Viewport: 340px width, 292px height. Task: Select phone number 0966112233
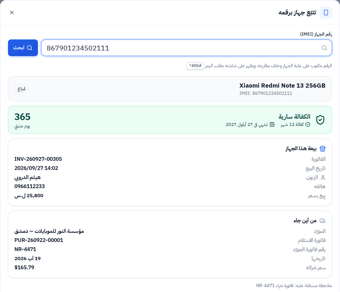click(29, 186)
